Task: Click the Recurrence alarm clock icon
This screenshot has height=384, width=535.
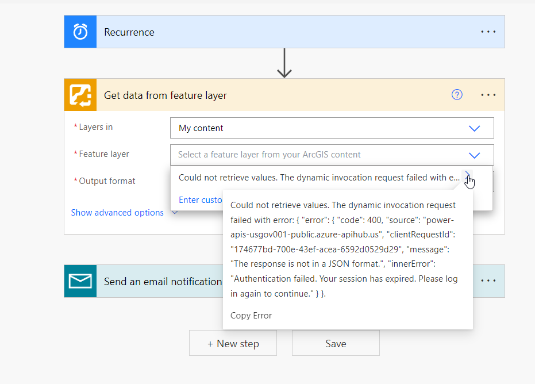Action: pyautogui.click(x=80, y=32)
